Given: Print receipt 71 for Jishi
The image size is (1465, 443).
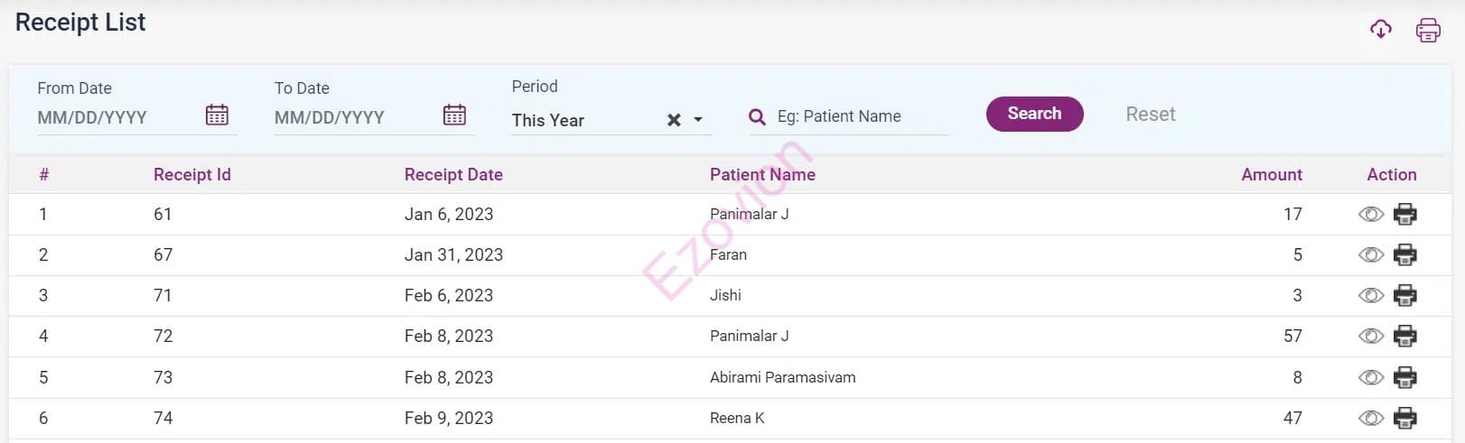Looking at the screenshot, I should coord(1404,296).
